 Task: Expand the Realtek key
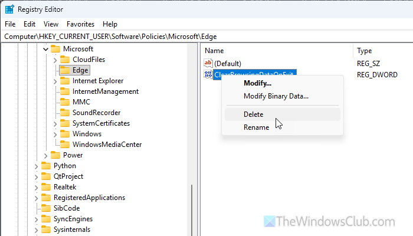(36, 188)
